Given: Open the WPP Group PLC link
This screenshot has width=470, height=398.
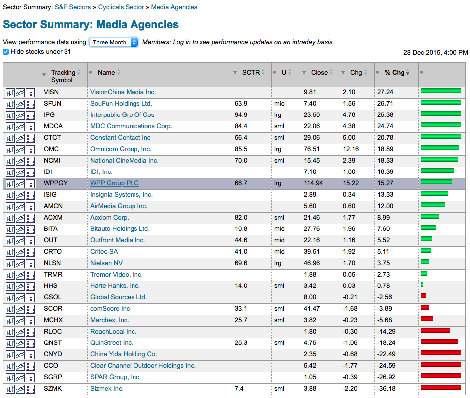Looking at the screenshot, I should (115, 183).
